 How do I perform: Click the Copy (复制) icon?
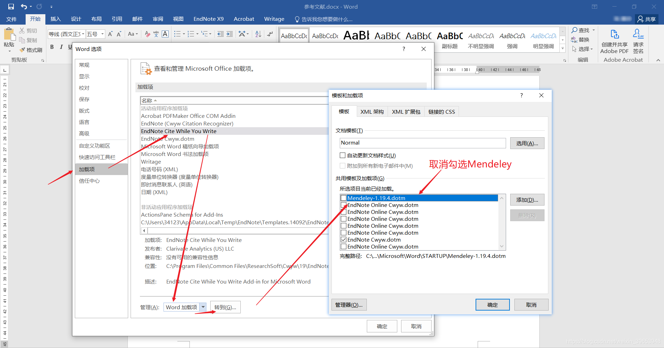click(22, 40)
